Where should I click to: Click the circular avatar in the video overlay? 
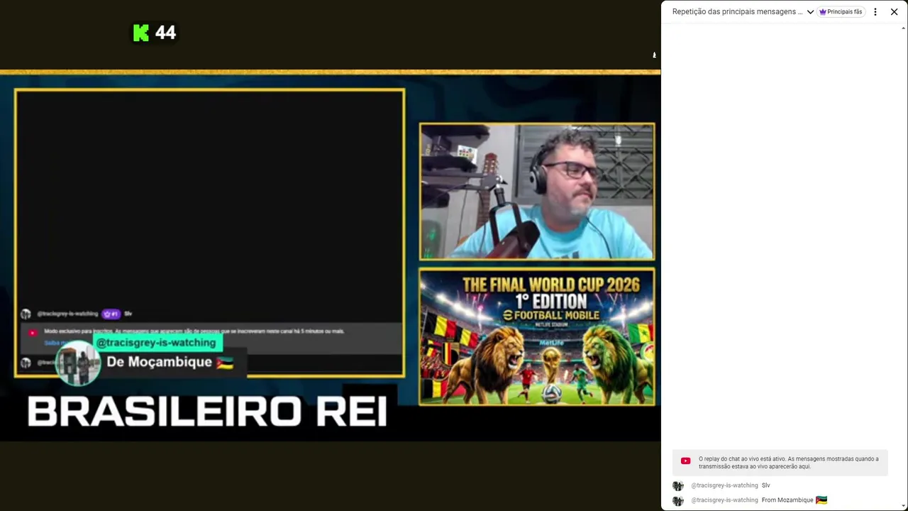[x=77, y=363]
